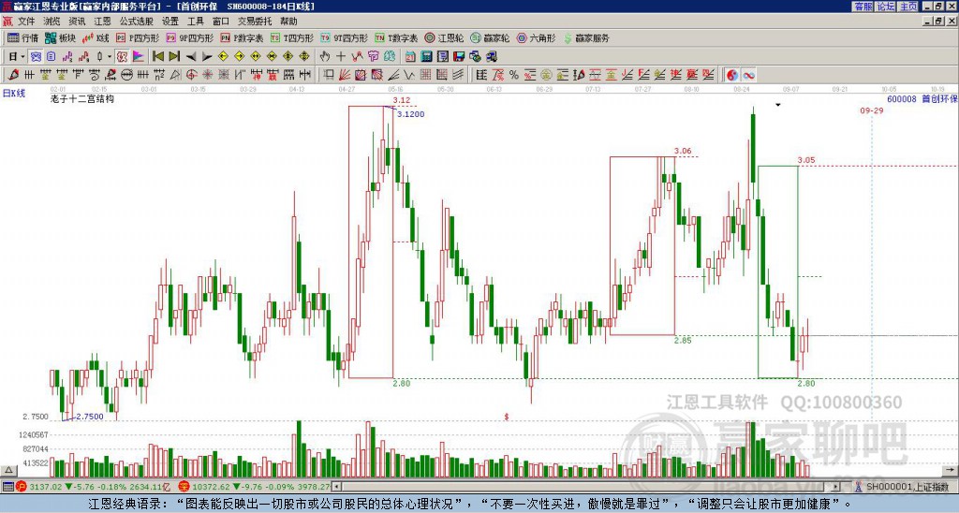Open the 工具 menu

(196, 22)
